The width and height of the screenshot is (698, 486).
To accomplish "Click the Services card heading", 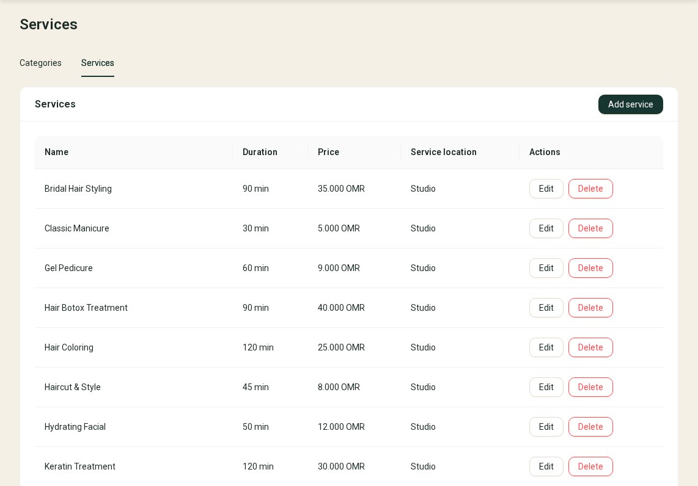I will (x=55, y=104).
